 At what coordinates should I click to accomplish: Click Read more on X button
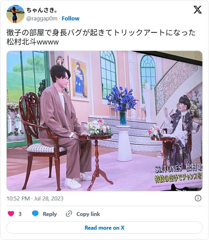pyautogui.click(x=104, y=228)
